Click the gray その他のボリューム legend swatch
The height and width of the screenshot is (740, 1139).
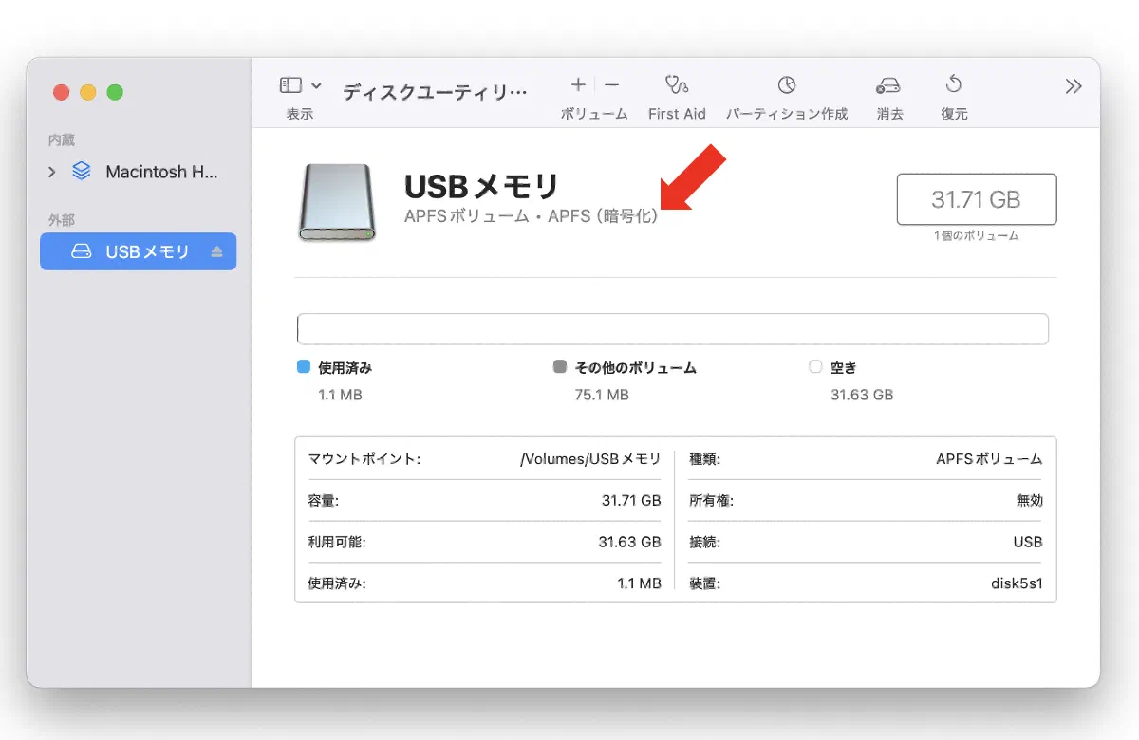click(x=560, y=366)
